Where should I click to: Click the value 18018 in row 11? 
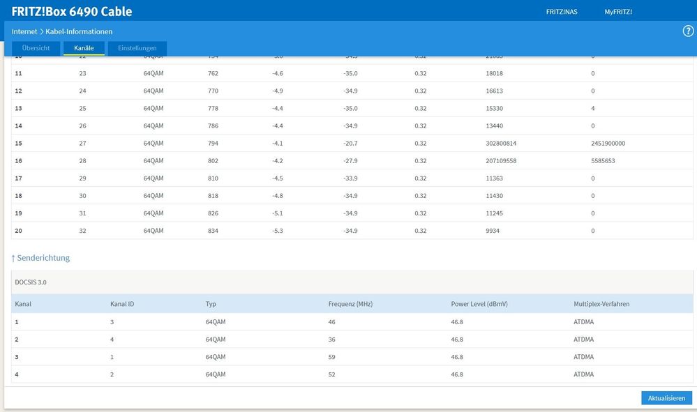(x=494, y=74)
